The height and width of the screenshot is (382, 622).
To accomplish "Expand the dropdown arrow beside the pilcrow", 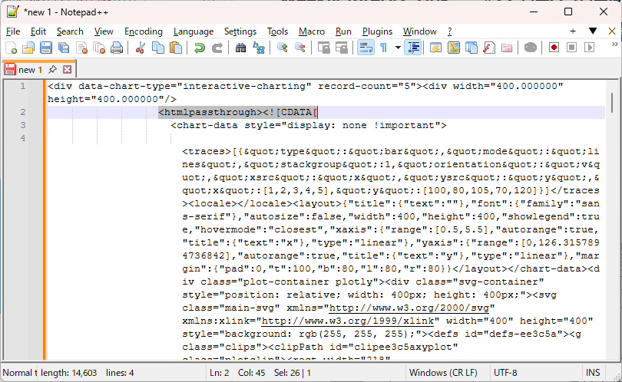I will pos(398,48).
